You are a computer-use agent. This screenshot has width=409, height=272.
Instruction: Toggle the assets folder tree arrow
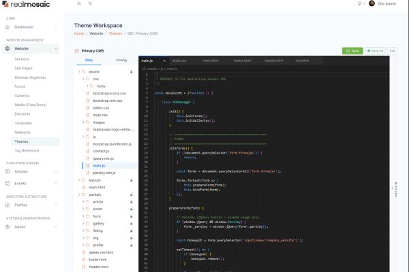point(79,71)
